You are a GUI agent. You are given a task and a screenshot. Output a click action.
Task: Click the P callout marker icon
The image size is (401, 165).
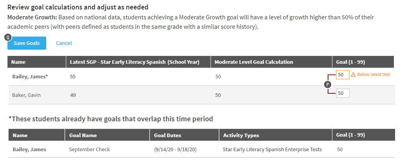click(328, 85)
